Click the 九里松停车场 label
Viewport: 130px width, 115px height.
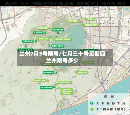[28, 41]
